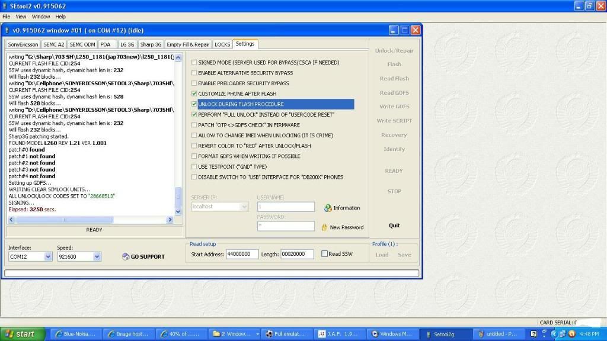Open the Full emulator taskbar item
Viewport: 607px width, 341px height.
[287, 334]
